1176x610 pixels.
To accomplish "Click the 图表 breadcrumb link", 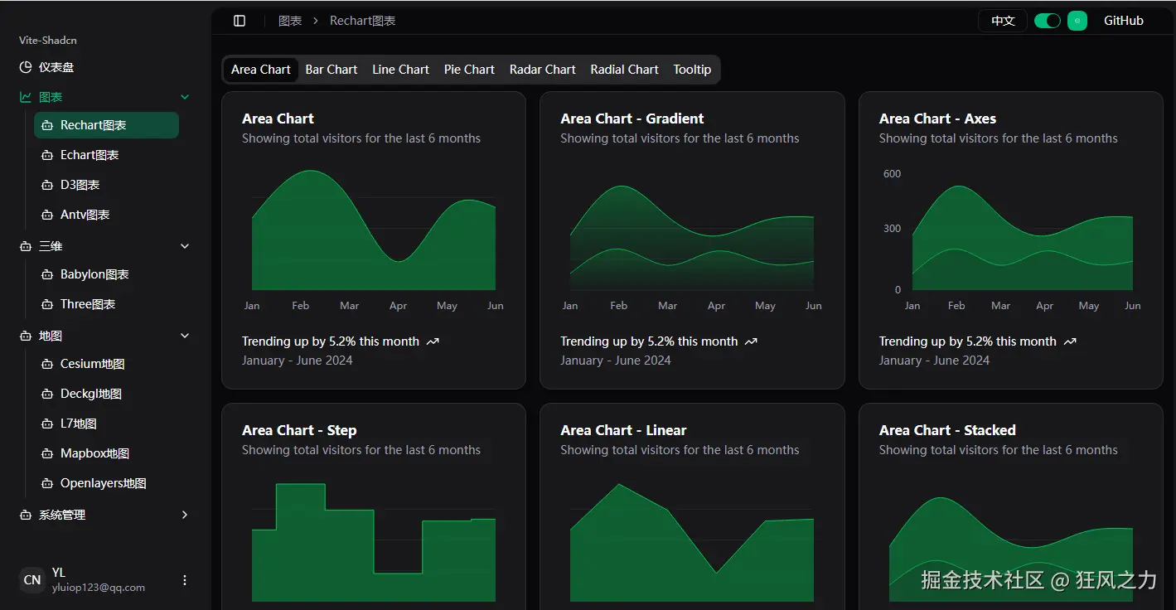I will point(290,21).
